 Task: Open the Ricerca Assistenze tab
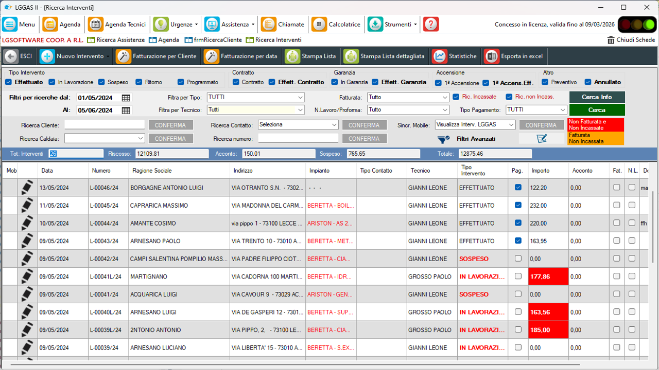116,40
